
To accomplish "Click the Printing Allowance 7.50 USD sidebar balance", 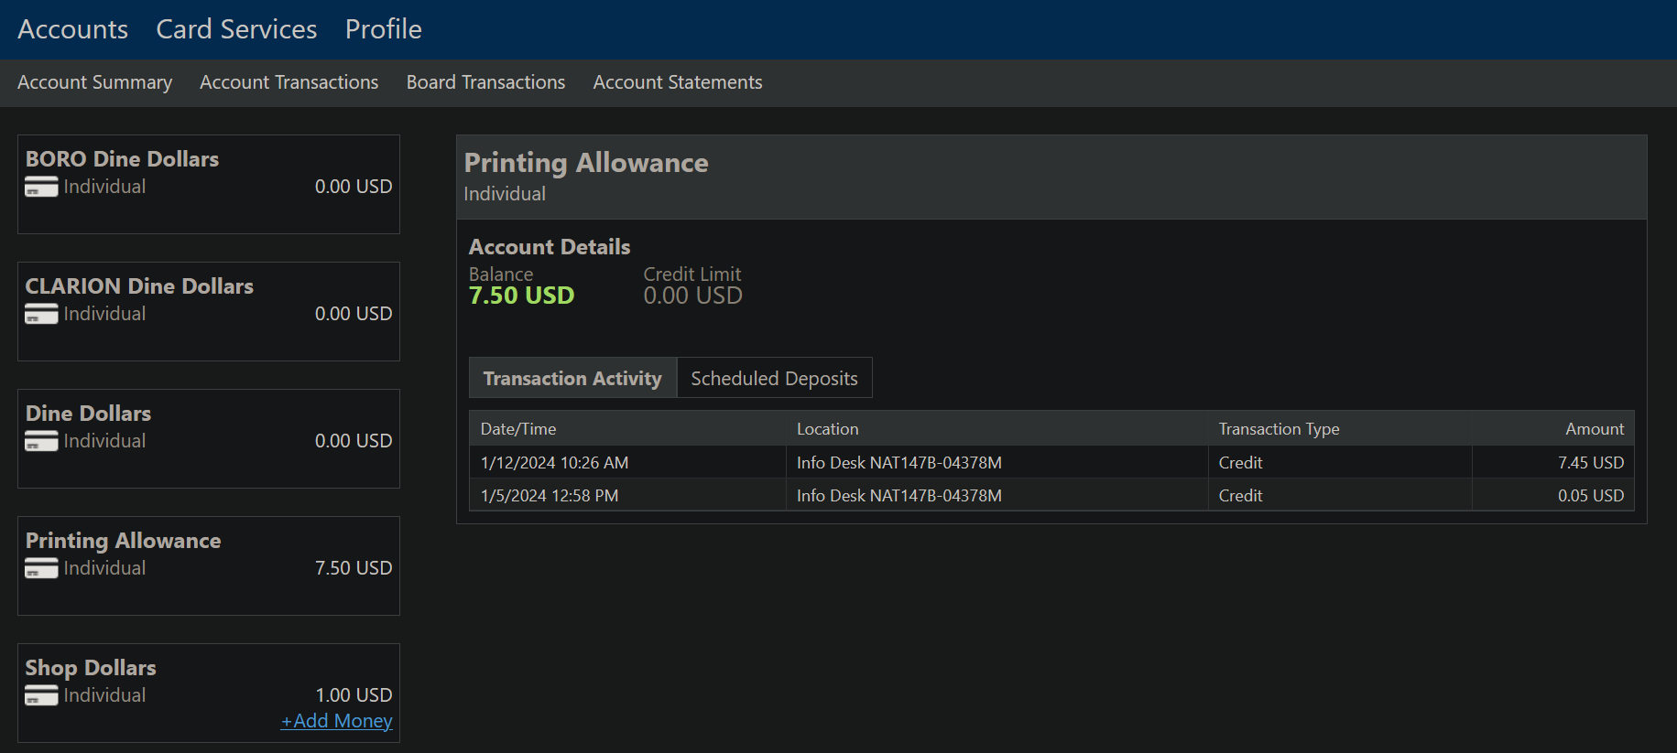I will [x=354, y=568].
